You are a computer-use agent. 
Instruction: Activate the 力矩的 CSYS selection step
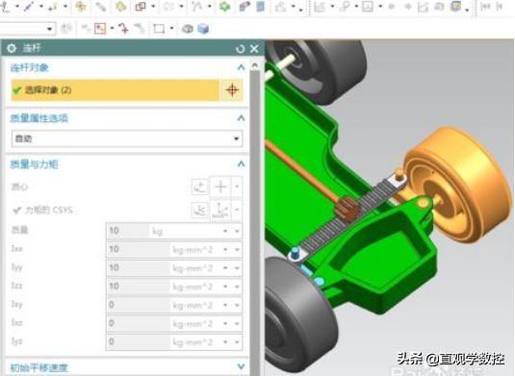point(42,210)
